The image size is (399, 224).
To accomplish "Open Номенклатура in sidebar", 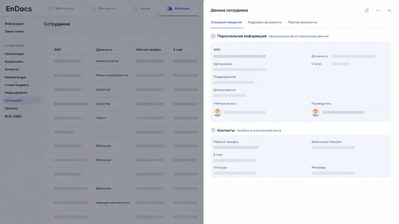I will pyautogui.click(x=15, y=77).
